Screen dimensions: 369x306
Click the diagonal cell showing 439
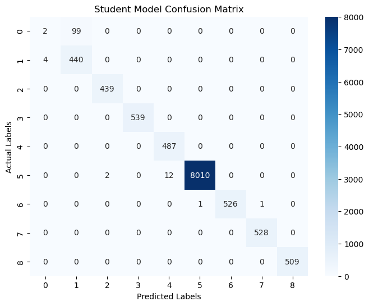click(107, 88)
